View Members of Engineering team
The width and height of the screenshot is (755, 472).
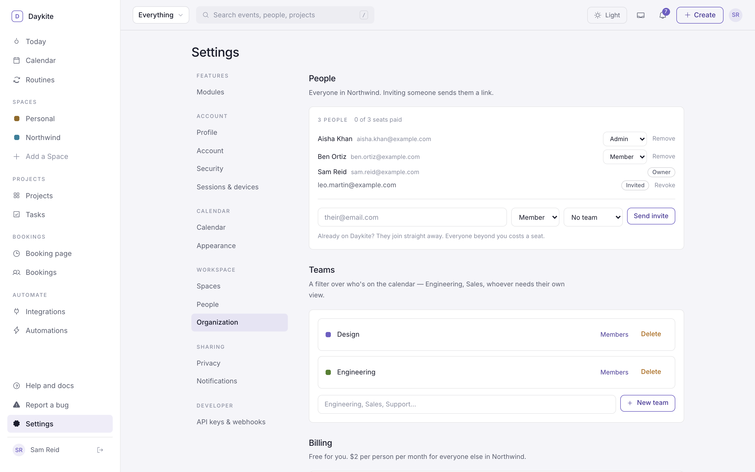click(614, 372)
